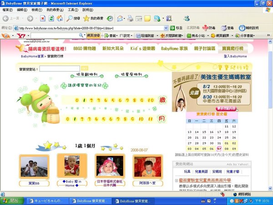
Task: Click the block popup window icon
Action: 138,36
